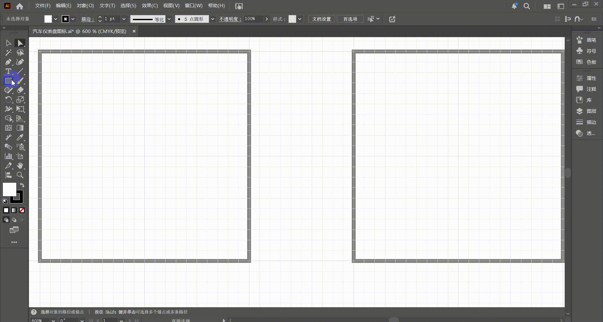Expand the opacity 100% arrow

tap(267, 19)
